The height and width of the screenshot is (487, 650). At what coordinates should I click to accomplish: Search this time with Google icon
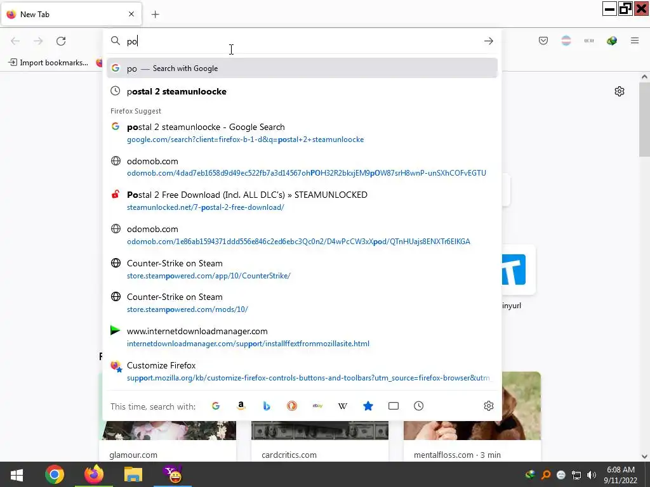coord(216,406)
